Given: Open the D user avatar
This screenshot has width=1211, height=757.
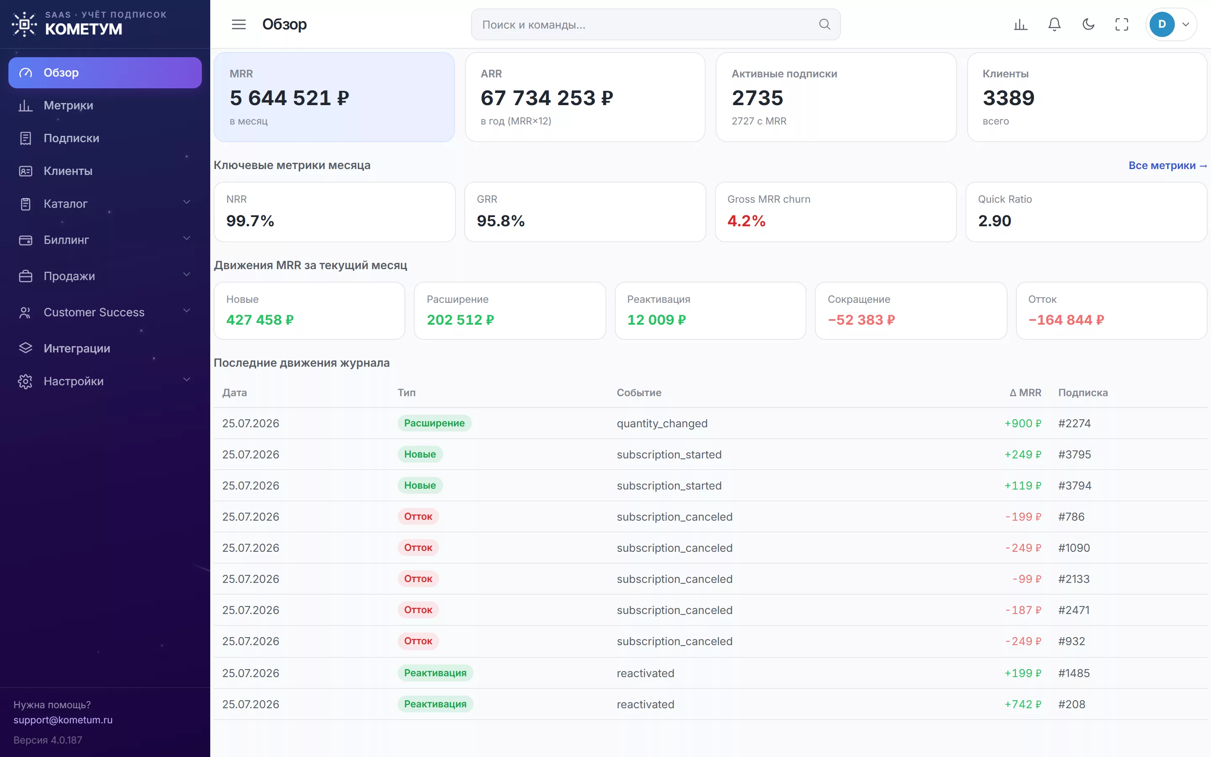Looking at the screenshot, I should point(1162,24).
